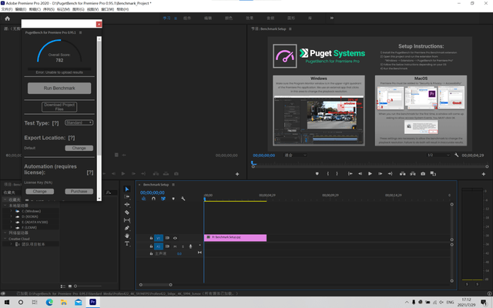Image resolution: width=493 pixels, height=308 pixels.
Task: Click Download Project Files button
Action: point(59,107)
